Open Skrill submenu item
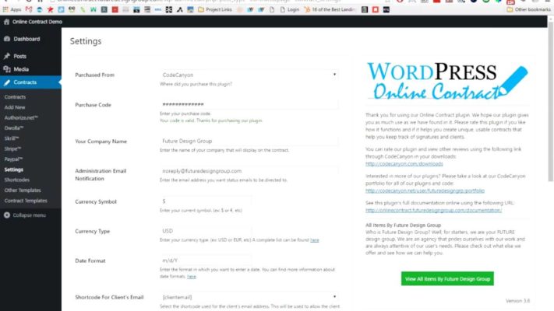Viewport: 554px width, 311px height. (x=12, y=138)
